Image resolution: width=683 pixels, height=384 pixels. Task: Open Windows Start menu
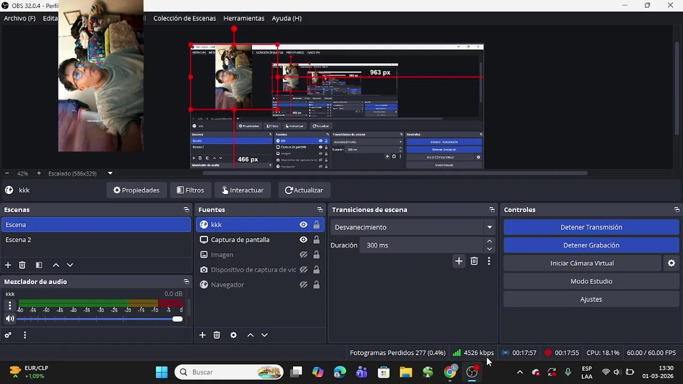[x=161, y=372]
